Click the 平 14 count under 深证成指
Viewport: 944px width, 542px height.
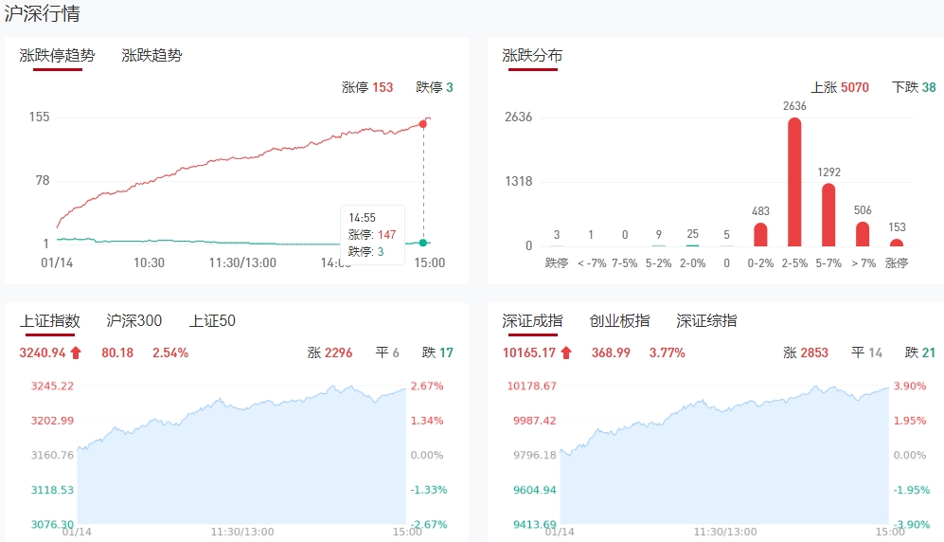pyautogui.click(x=867, y=352)
